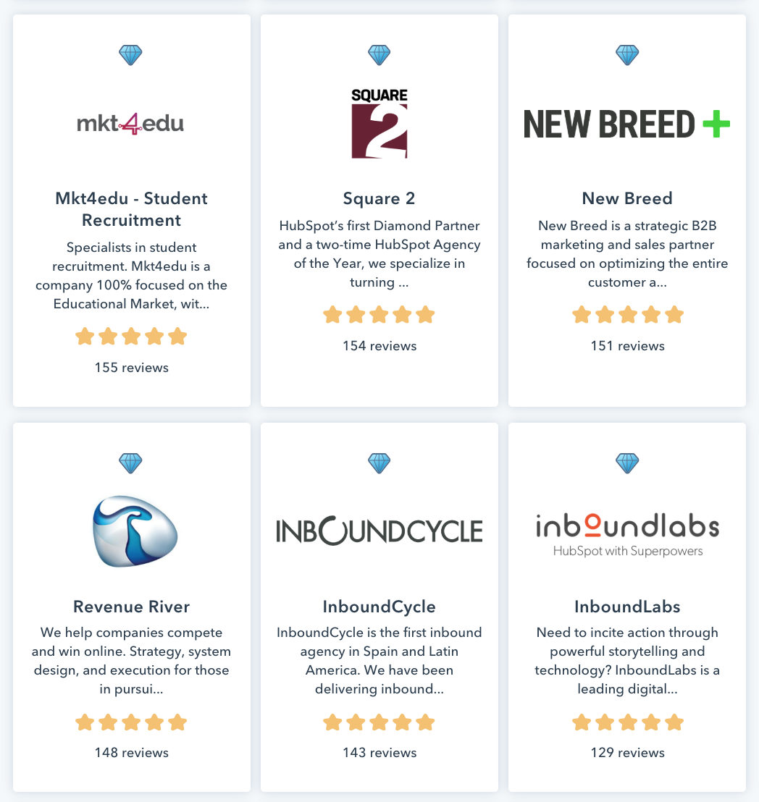The width and height of the screenshot is (759, 802).
Task: Click the Square 2 logo image
Action: [379, 123]
